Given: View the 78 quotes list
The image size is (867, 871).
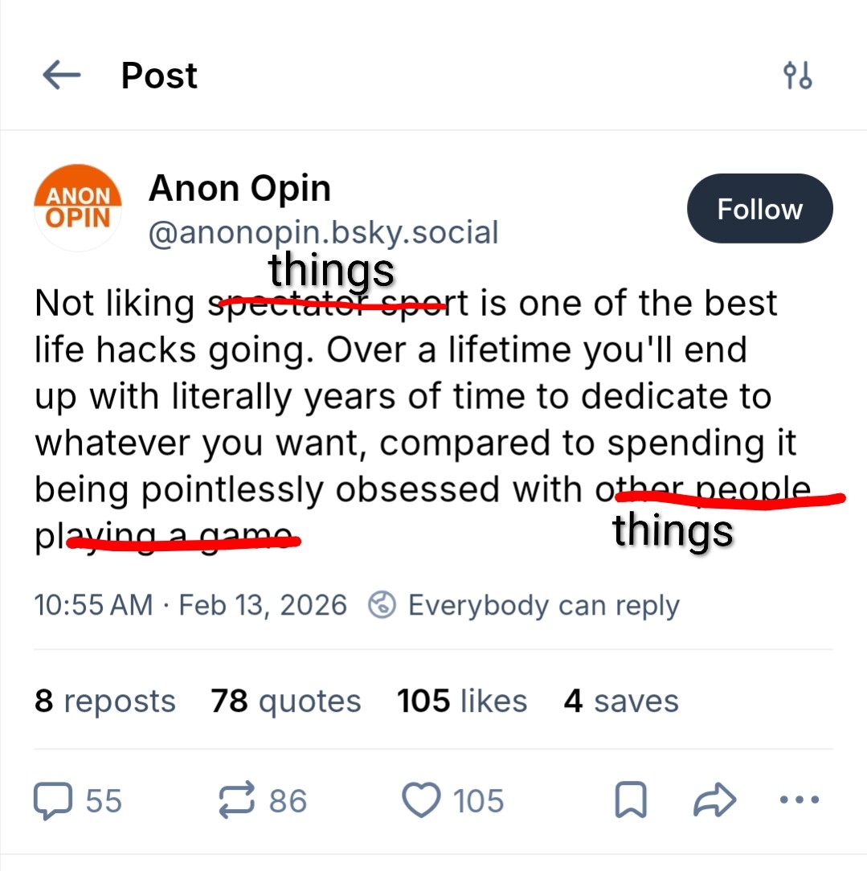Looking at the screenshot, I should click(x=286, y=701).
